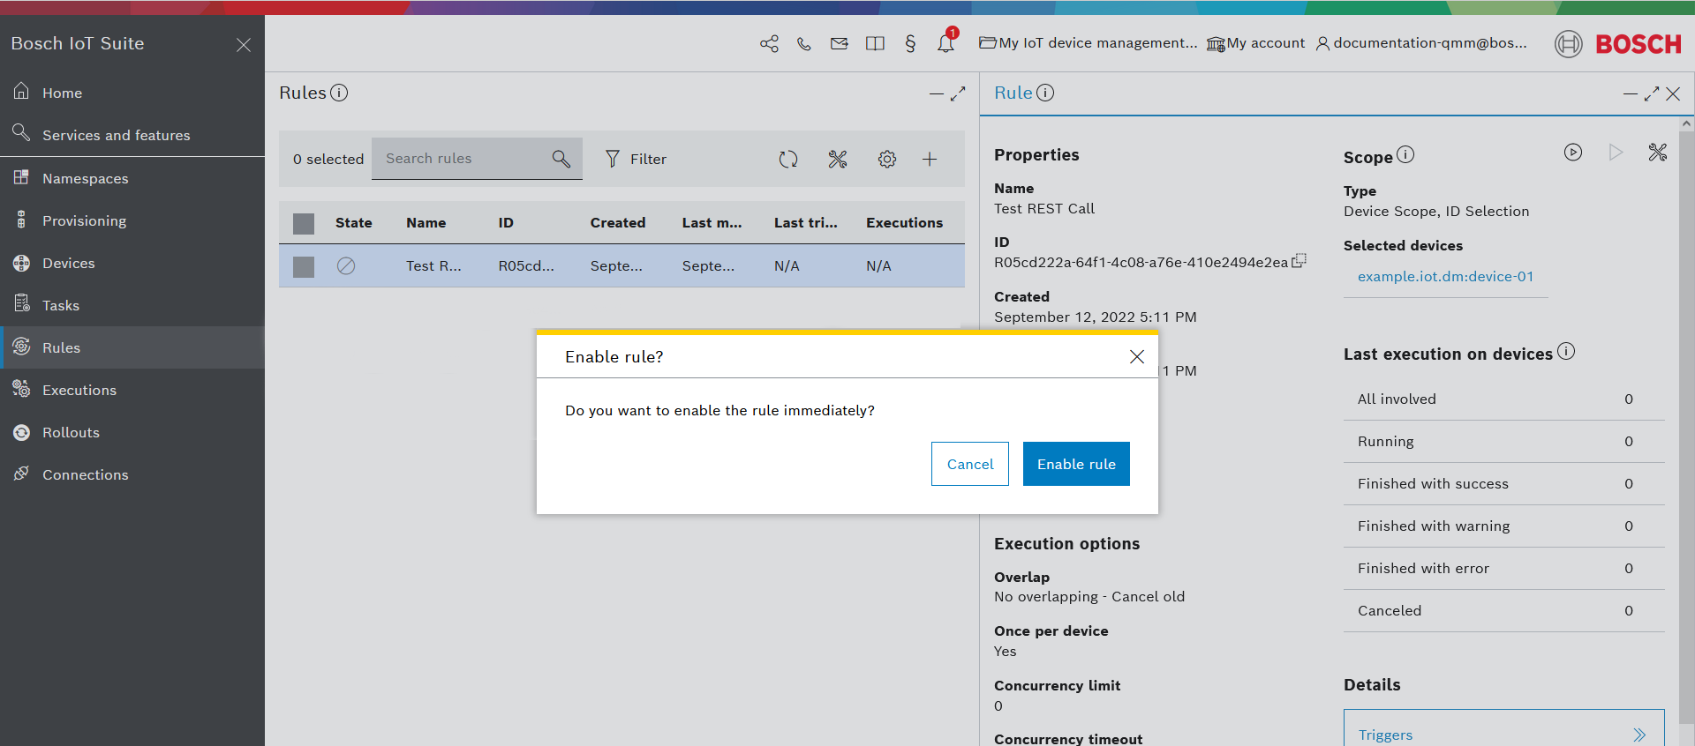Open My account link

[x=1256, y=43]
